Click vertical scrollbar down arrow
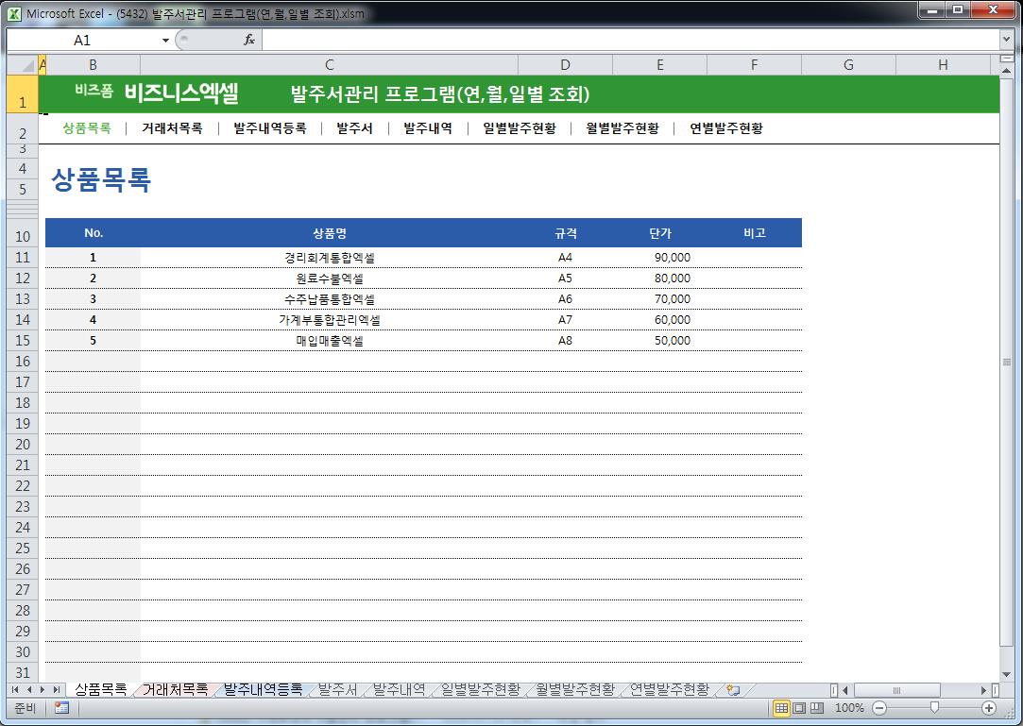The height and width of the screenshot is (726, 1023). (1006, 674)
